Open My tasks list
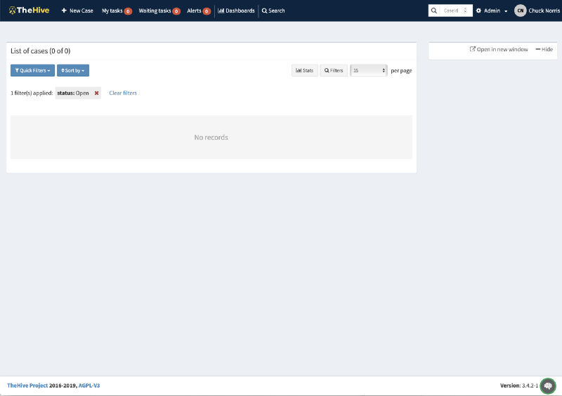This screenshot has width=562, height=396. pyautogui.click(x=112, y=11)
